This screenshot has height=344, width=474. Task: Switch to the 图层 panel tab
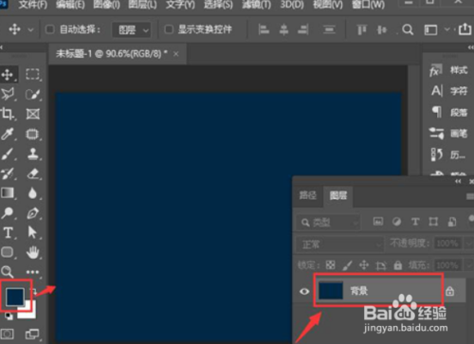338,195
